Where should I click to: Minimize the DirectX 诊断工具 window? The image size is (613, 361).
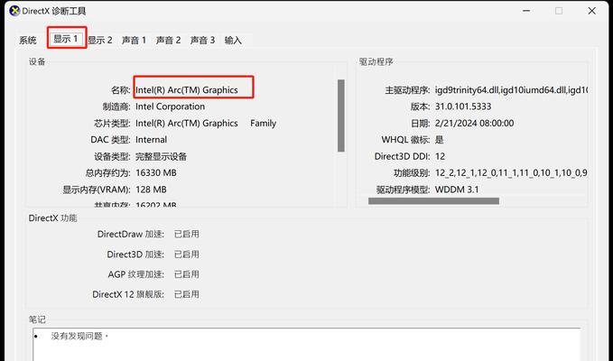click(526, 11)
